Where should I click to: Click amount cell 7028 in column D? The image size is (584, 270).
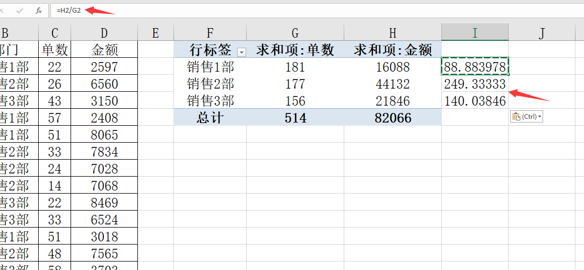(x=104, y=169)
